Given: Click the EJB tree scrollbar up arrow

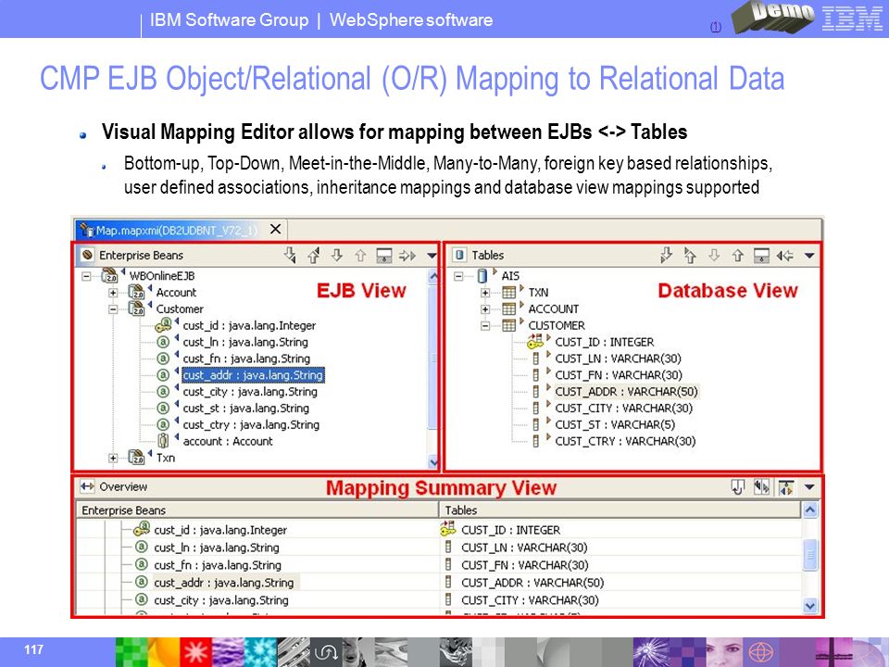Looking at the screenshot, I should pos(433,276).
